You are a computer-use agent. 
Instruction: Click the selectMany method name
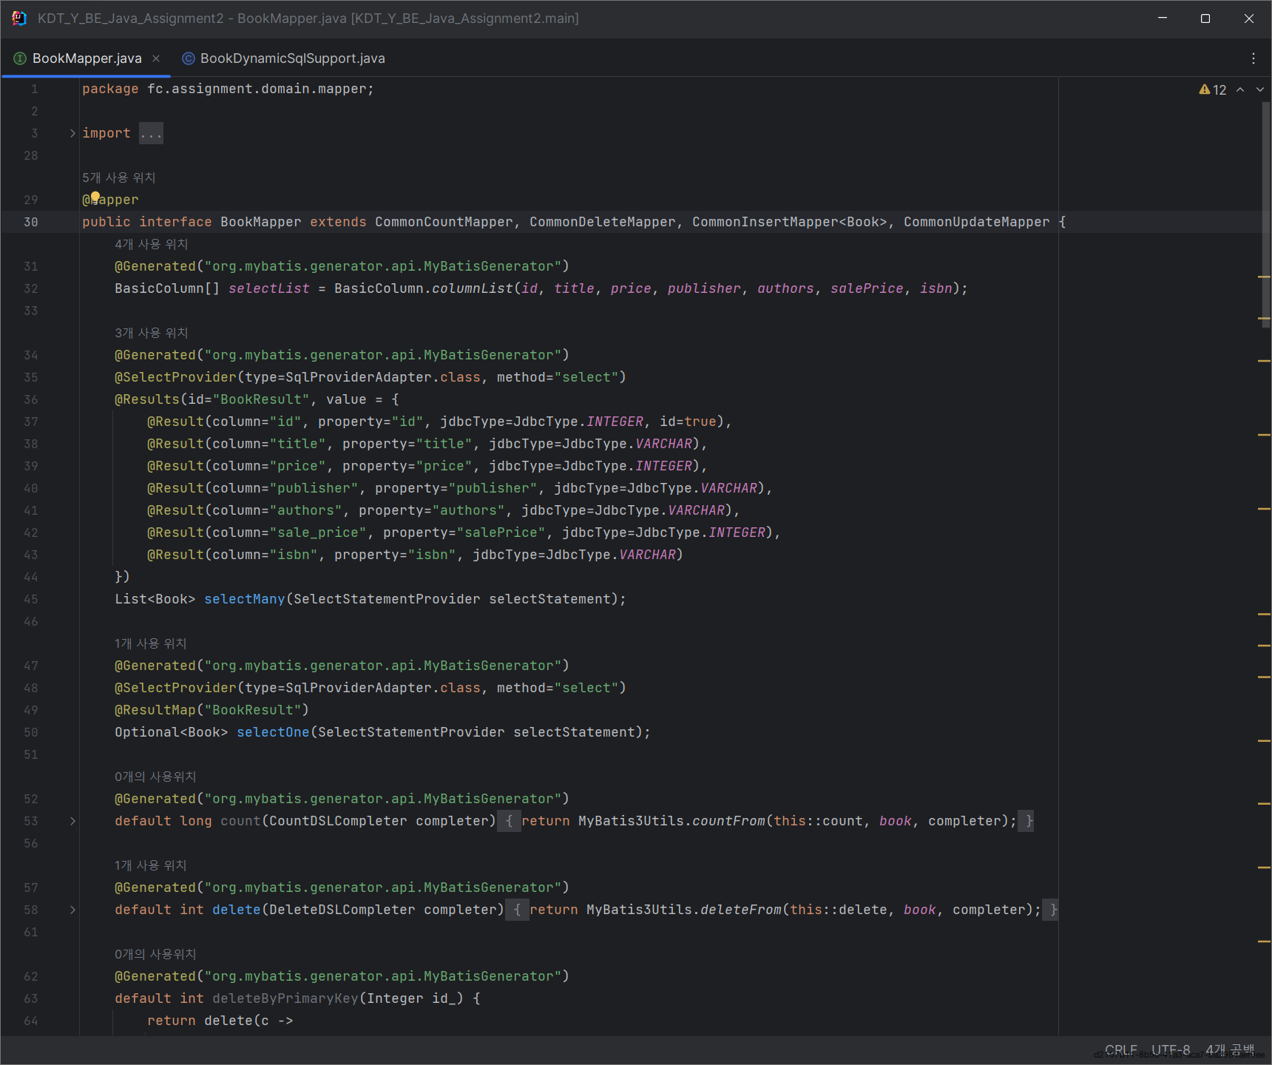pyautogui.click(x=245, y=599)
